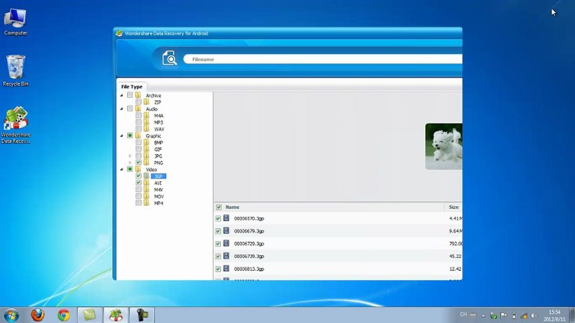575x323 pixels.
Task: Click the video file icon for 00006813.3gp
Action: (x=226, y=268)
